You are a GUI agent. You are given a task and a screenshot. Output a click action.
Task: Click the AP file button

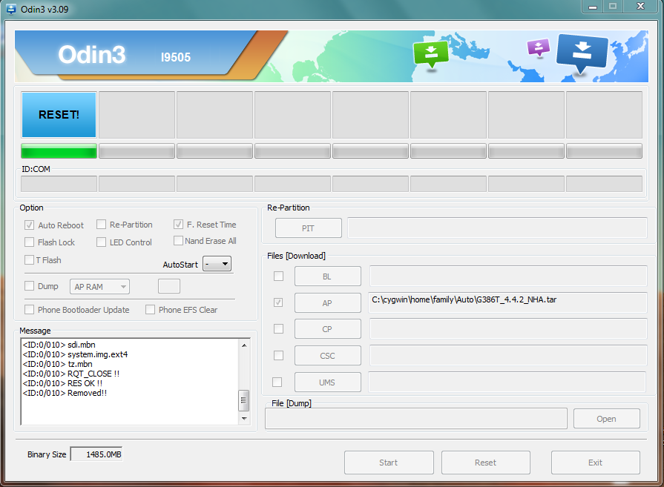328,303
